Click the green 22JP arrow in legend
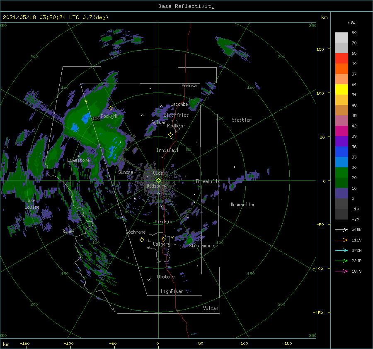373x349 pixels. (342, 261)
